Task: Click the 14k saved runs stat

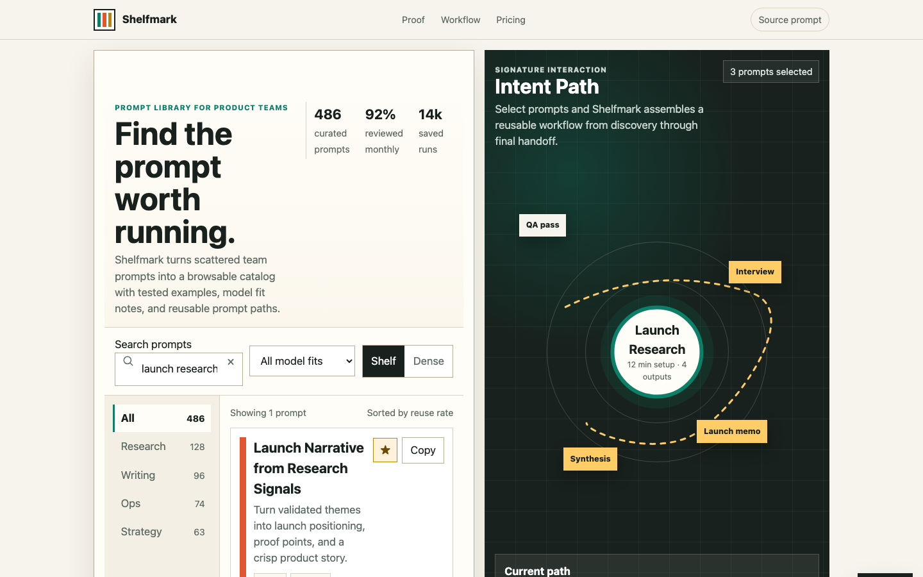Action: (431, 131)
